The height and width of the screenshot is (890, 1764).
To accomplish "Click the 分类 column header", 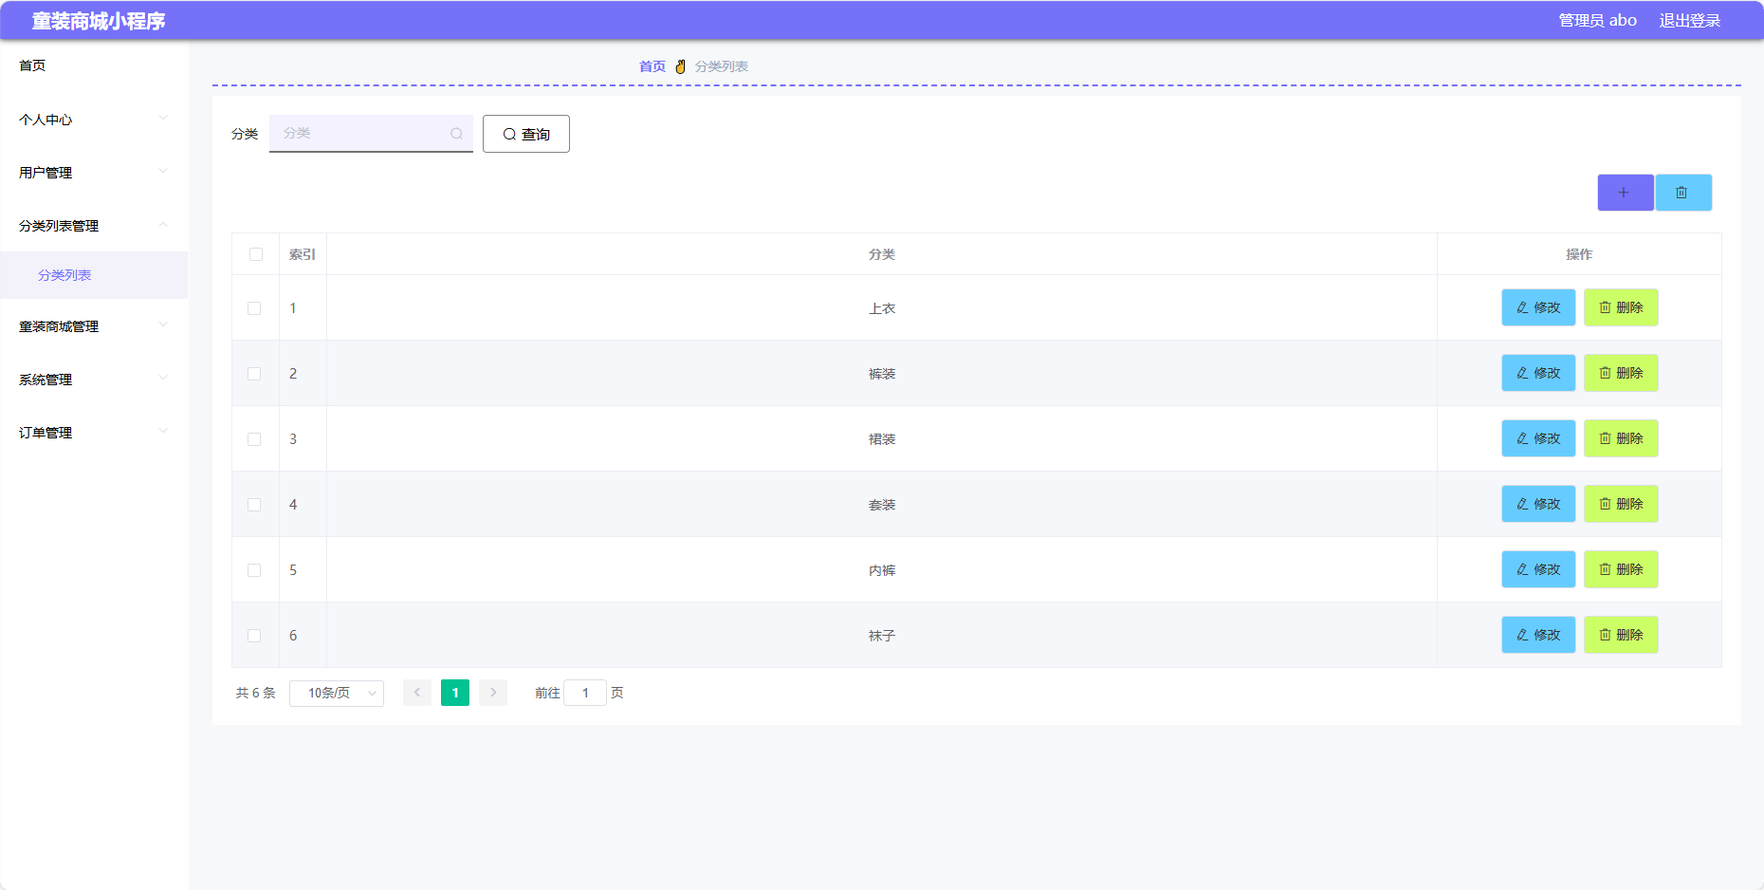I will pyautogui.click(x=882, y=254).
